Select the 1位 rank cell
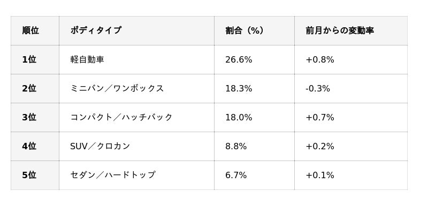 pyautogui.click(x=35, y=59)
